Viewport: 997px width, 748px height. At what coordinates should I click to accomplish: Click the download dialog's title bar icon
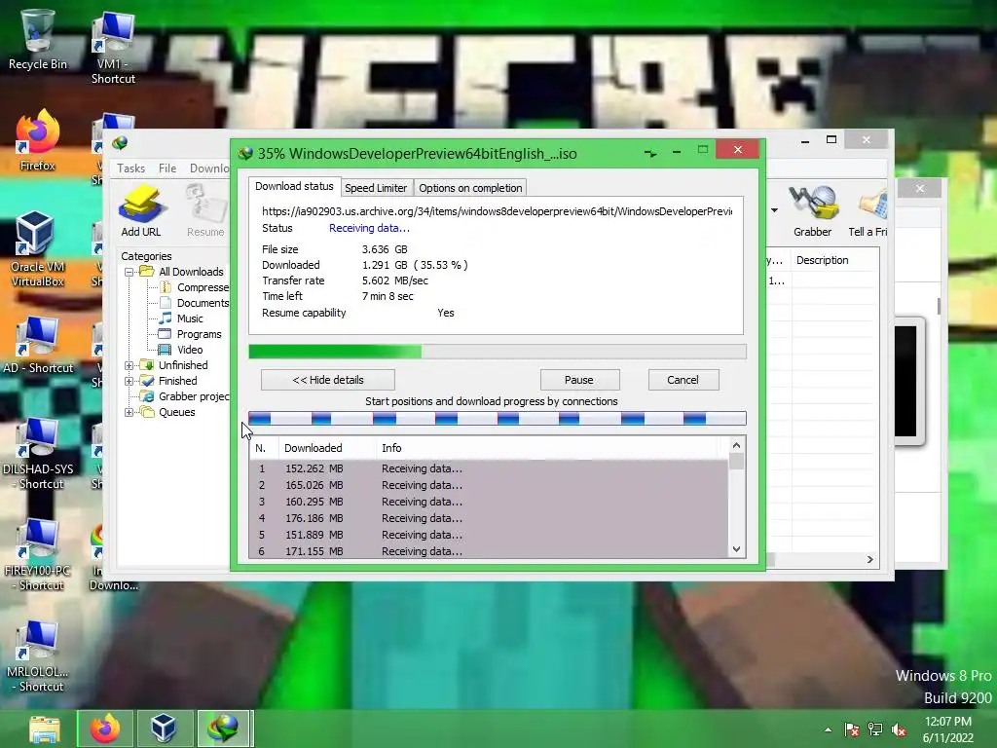point(245,153)
